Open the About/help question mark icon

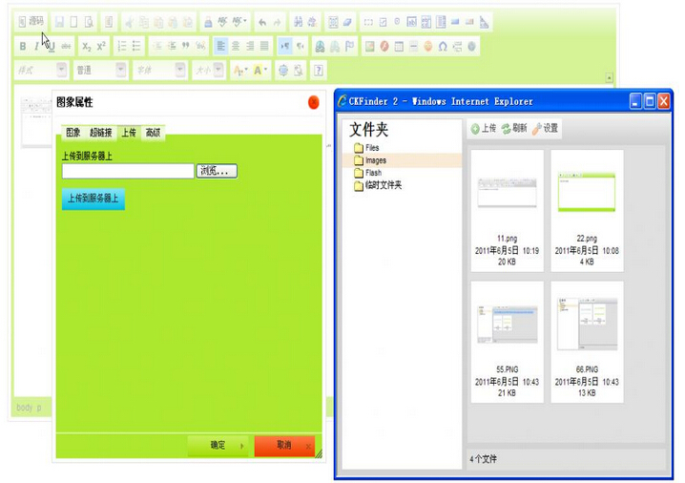(318, 70)
